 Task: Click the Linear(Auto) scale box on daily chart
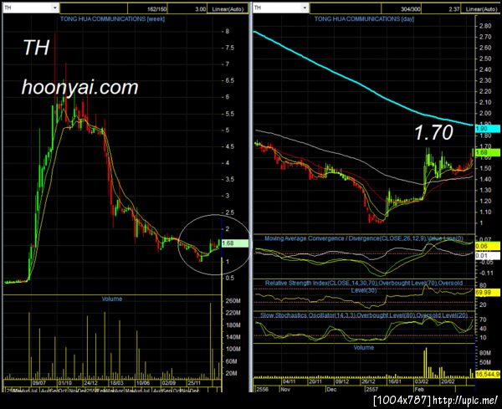coord(480,8)
